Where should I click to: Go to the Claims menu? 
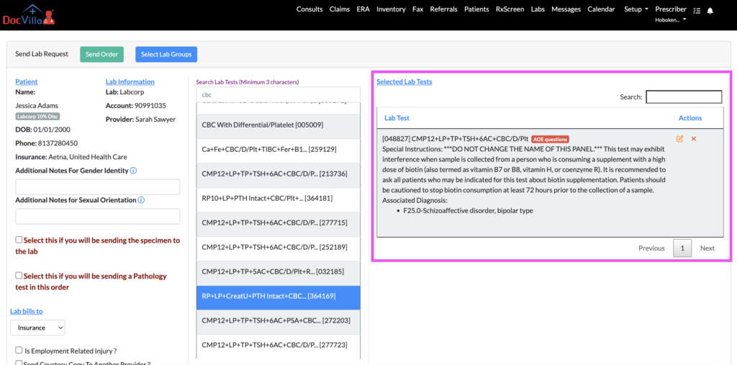[340, 9]
